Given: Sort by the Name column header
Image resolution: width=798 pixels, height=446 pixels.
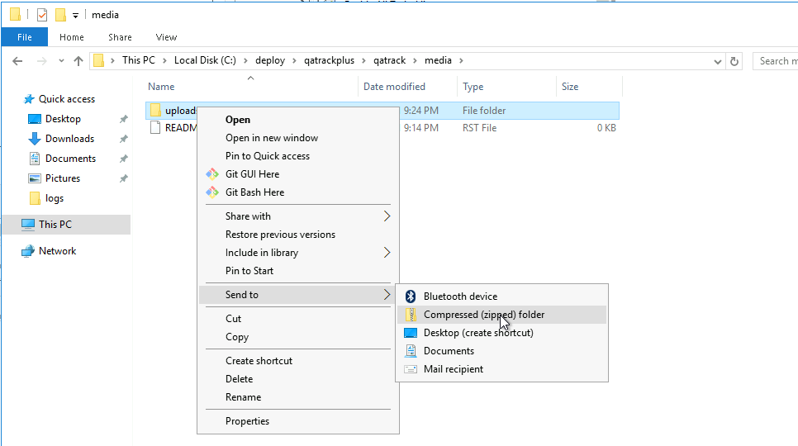Looking at the screenshot, I should pos(161,87).
